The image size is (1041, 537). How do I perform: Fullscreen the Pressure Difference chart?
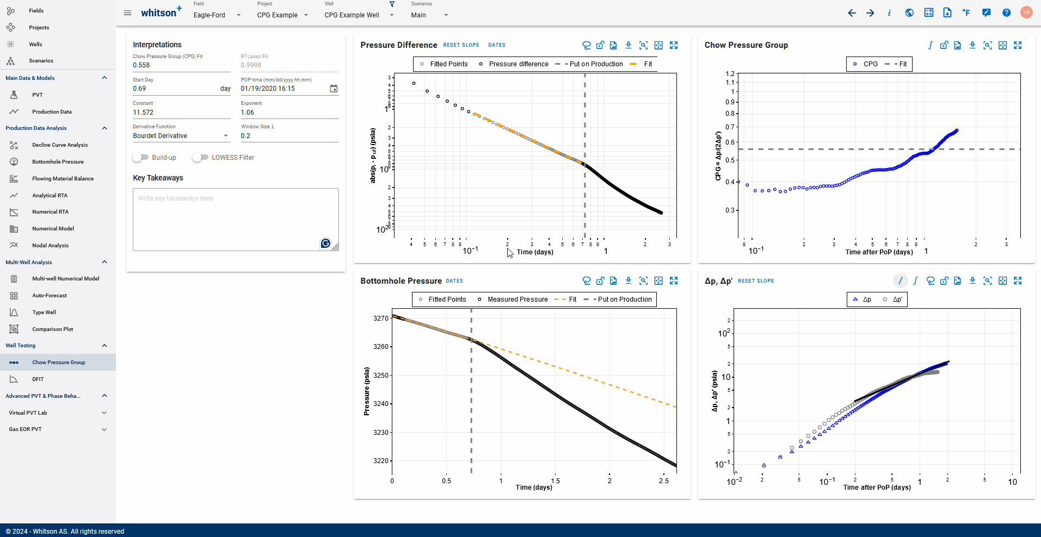[674, 46]
